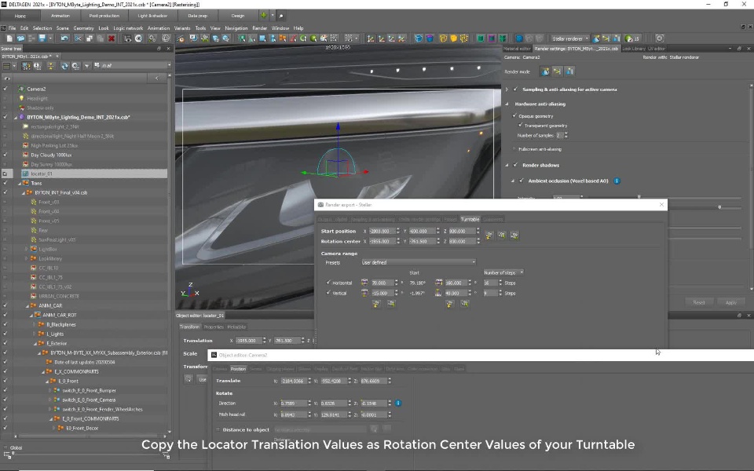This screenshot has height=471, width=754.
Task: Click the undo icon in the toolbar
Action: click(x=64, y=38)
